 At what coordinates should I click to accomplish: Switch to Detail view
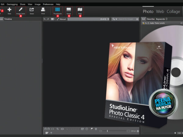pyautogui.click(x=69, y=10)
